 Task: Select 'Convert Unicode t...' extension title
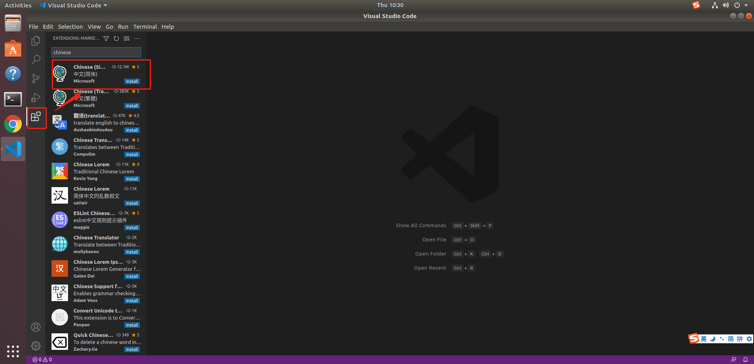pyautogui.click(x=98, y=311)
